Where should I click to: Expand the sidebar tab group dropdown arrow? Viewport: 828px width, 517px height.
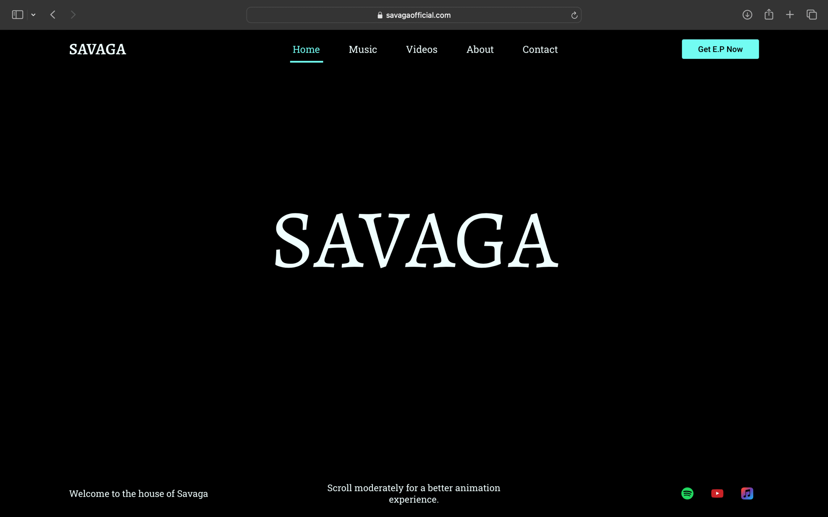(x=33, y=15)
